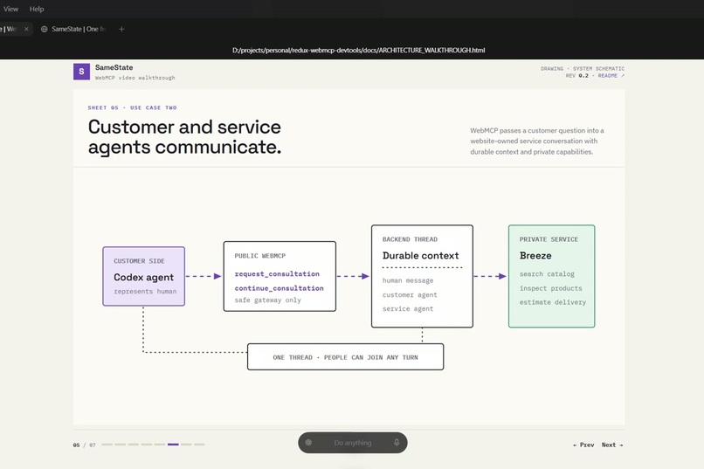The width and height of the screenshot is (704, 469).
Task: Click 'inspect products' in Breeze box
Action: [550, 288]
